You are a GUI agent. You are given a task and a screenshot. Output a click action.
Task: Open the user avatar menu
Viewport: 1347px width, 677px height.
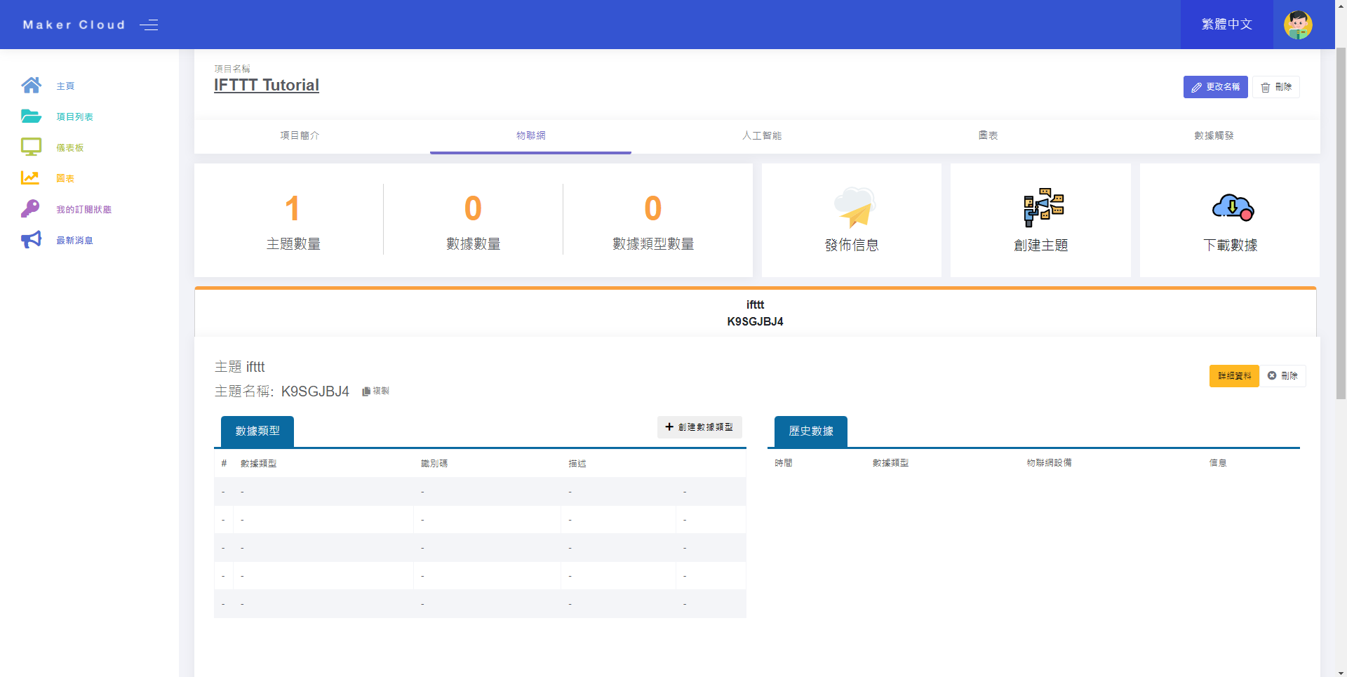coord(1297,25)
